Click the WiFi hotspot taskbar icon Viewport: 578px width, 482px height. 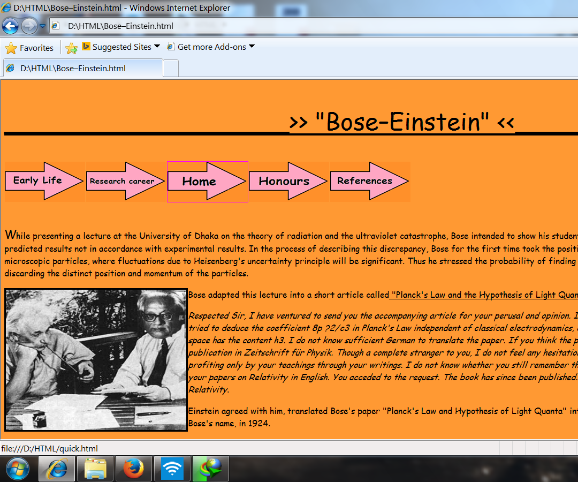click(172, 469)
